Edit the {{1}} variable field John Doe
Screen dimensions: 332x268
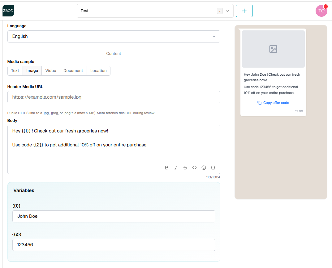[114, 216]
